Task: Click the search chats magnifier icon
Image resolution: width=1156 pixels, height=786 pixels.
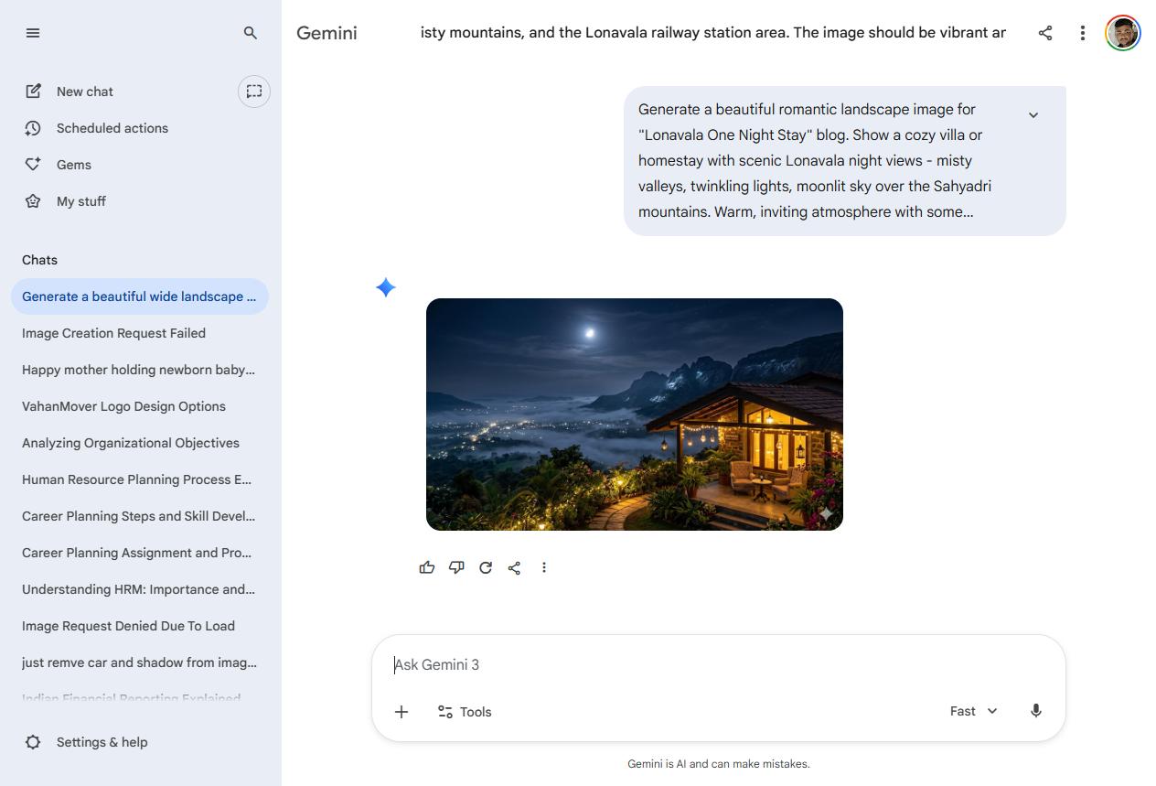Action: coord(250,33)
